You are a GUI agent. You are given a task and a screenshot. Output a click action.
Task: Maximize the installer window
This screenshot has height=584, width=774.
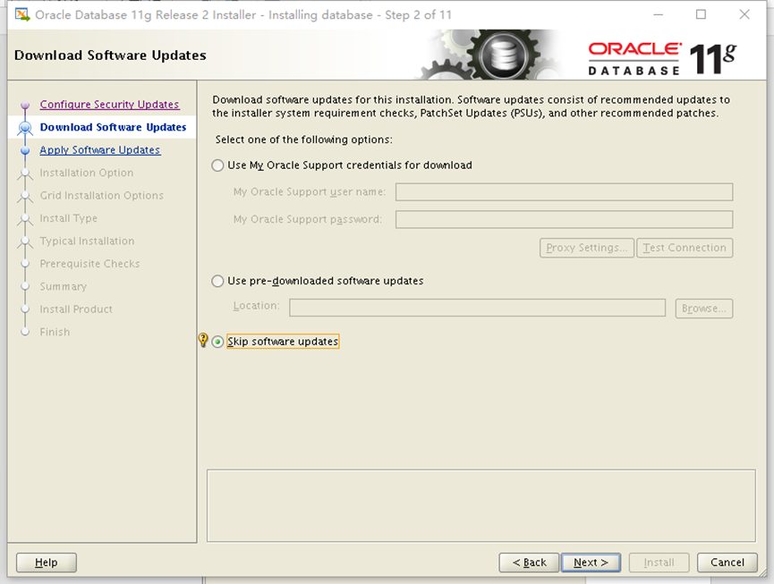coord(701,15)
